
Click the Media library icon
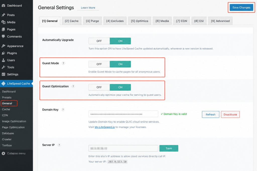click(3, 22)
